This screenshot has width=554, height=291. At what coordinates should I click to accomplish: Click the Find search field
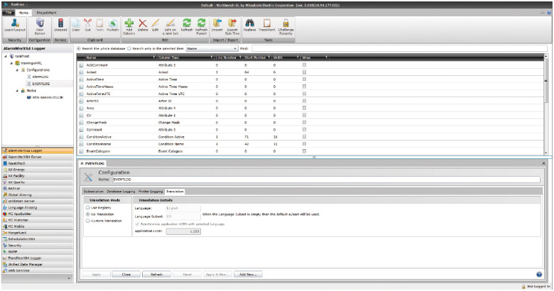399,48
